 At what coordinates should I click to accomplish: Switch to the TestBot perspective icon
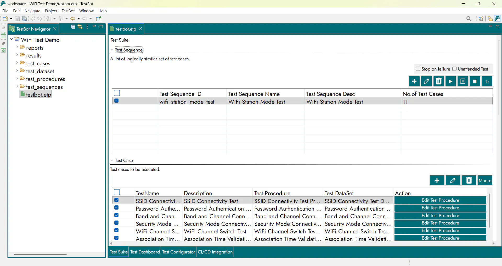[497, 19]
